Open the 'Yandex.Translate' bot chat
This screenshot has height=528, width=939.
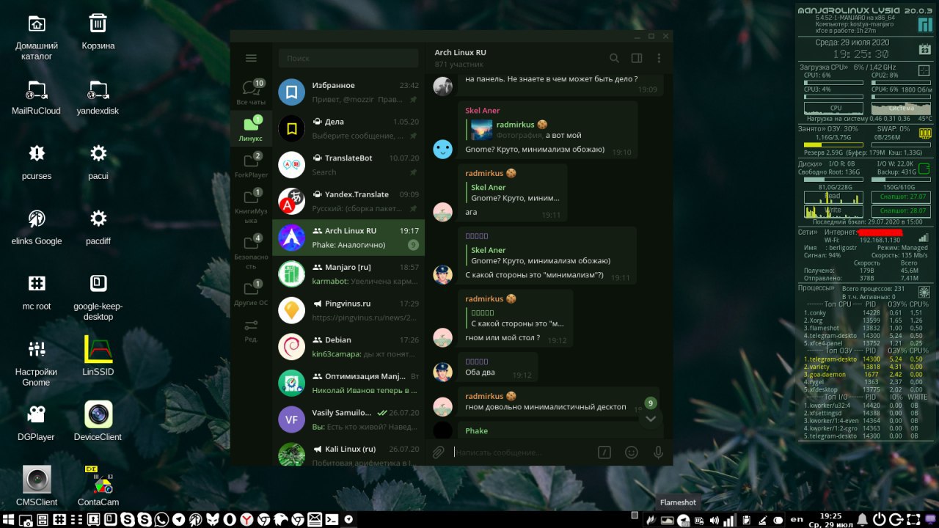click(x=348, y=202)
